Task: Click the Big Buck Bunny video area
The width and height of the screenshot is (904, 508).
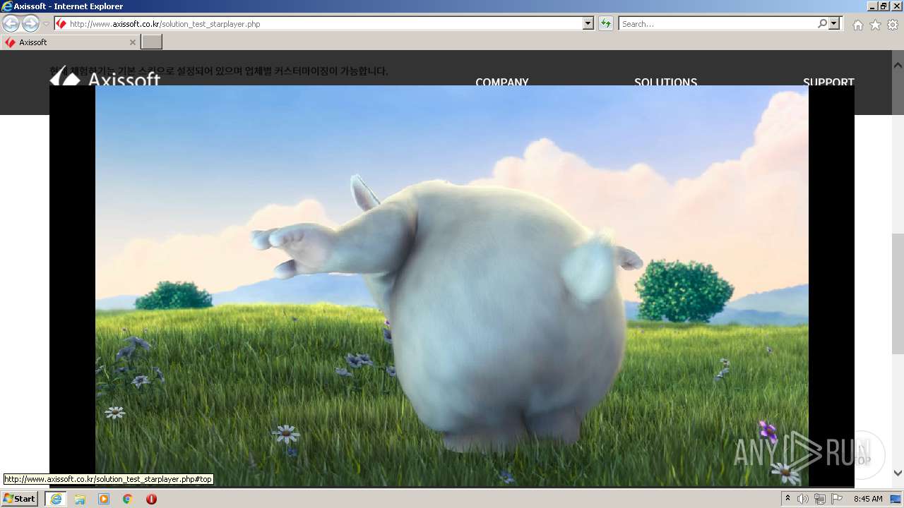Action: tap(452, 286)
